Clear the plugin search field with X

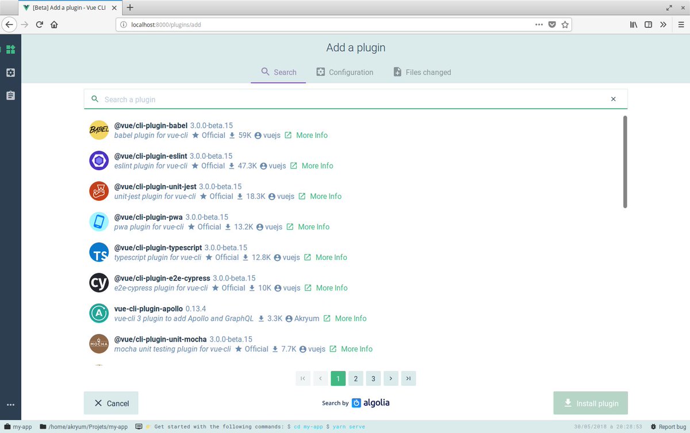(x=613, y=99)
